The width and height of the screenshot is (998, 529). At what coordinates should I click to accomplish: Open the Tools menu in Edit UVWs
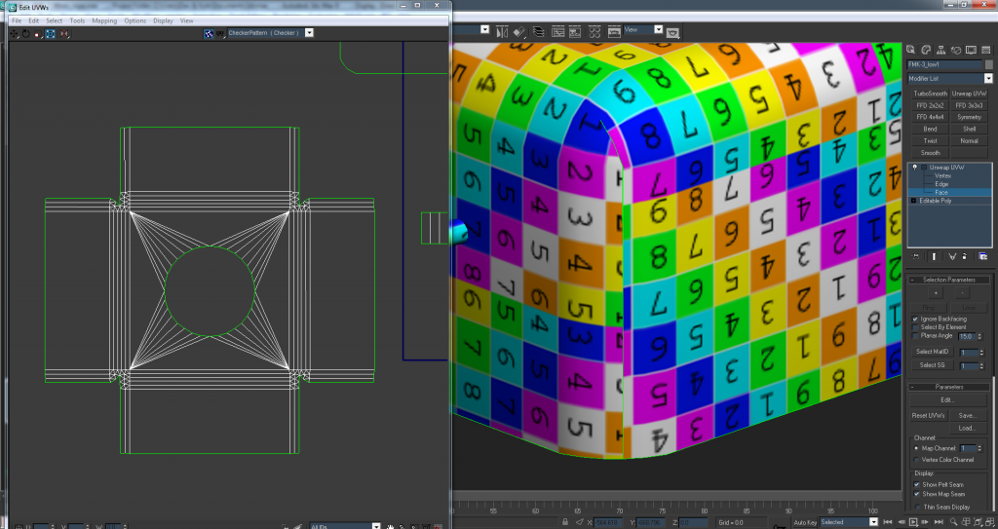[77, 20]
